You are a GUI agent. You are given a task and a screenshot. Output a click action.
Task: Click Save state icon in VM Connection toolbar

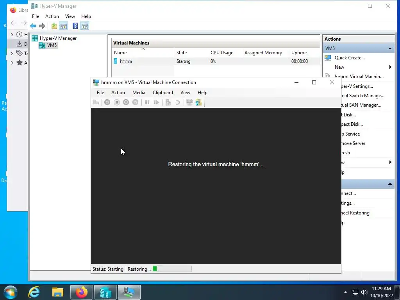click(x=135, y=102)
